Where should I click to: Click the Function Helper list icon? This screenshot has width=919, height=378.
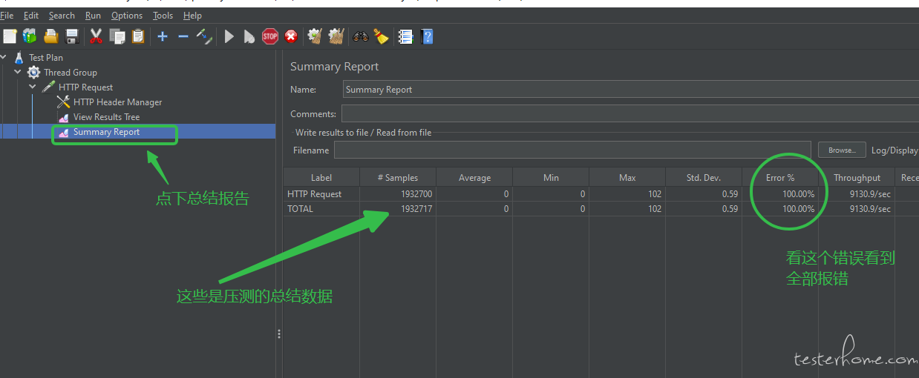(x=405, y=36)
